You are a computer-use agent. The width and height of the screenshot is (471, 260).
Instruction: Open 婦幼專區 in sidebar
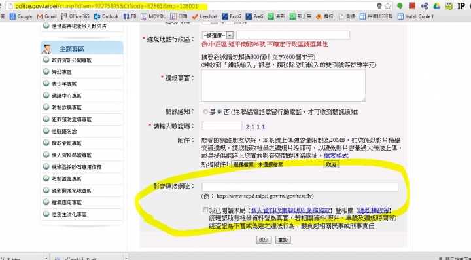[x=61, y=72]
